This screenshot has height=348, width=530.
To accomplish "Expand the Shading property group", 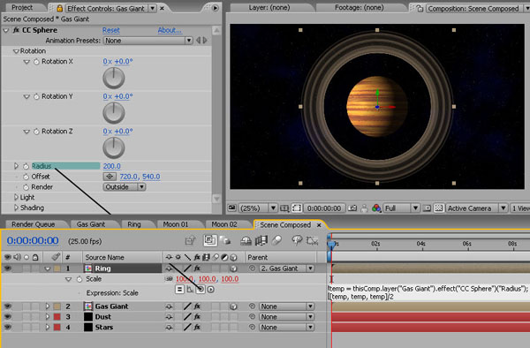I will coord(16,208).
